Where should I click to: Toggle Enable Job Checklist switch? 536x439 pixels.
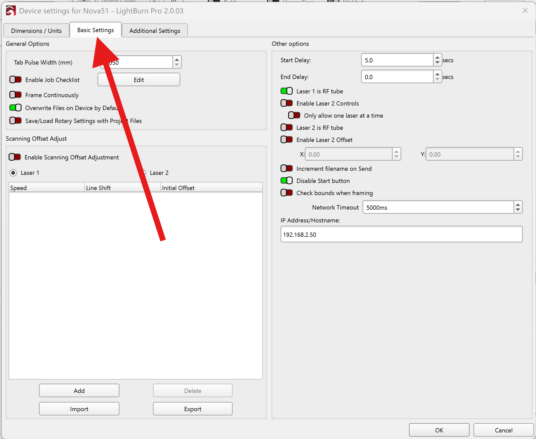coord(15,80)
